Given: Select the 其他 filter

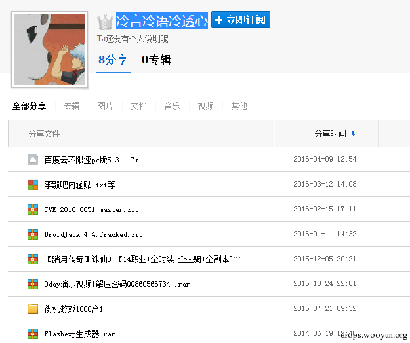Looking at the screenshot, I should tap(239, 106).
